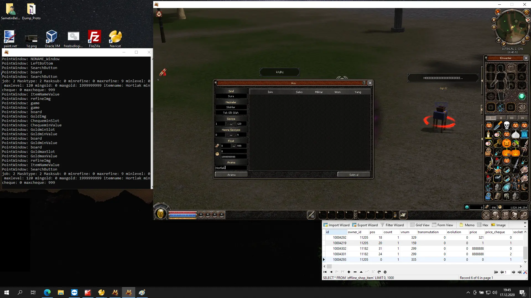Open the Silahlar item category dropdown
Screen dimensions: 531x298
(231, 107)
